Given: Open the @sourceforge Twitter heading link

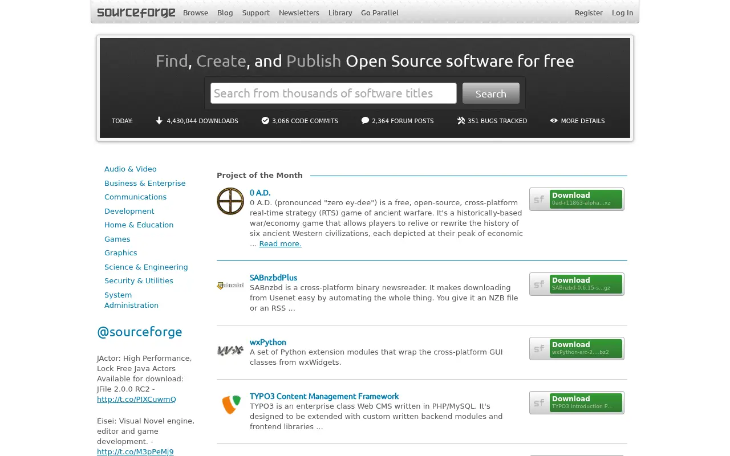Looking at the screenshot, I should [140, 332].
